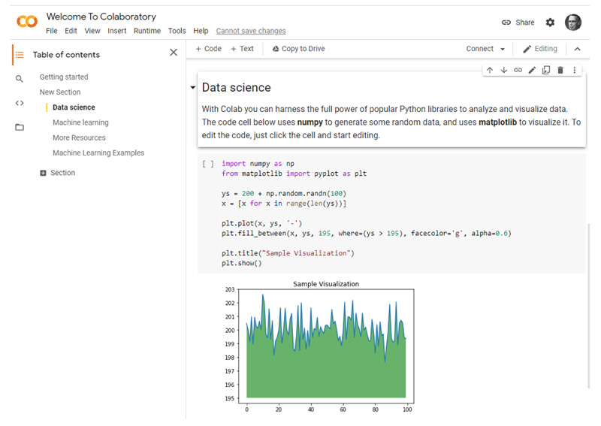
Task: Open the Runtime menu
Action: pos(147,31)
